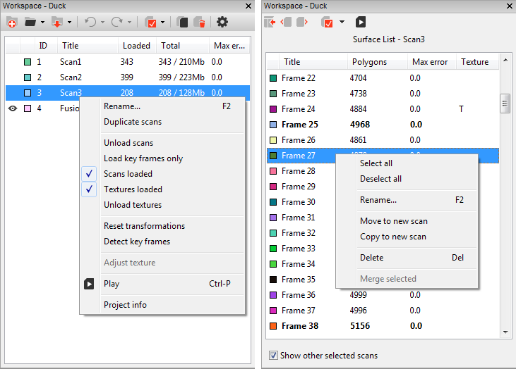
Task: Click the select scans checkmark icon in left toolbar
Action: coord(151,23)
